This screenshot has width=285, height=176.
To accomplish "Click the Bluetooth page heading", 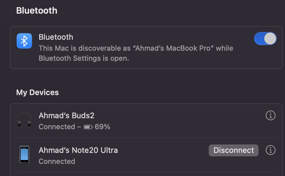I will (37, 11).
